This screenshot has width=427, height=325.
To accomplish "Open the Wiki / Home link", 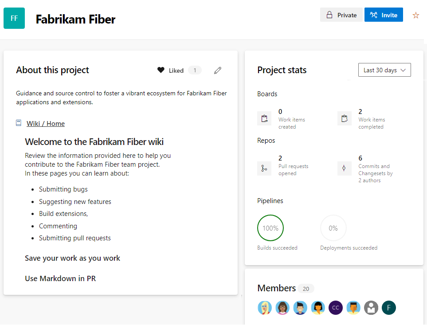I will pos(46,123).
